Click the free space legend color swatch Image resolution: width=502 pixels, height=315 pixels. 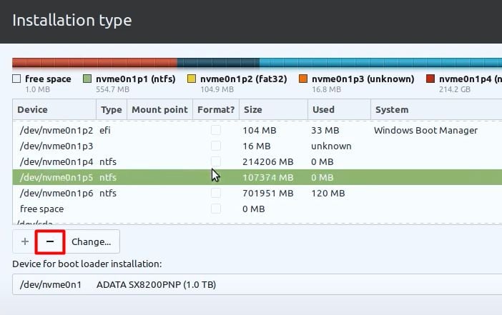(x=16, y=79)
